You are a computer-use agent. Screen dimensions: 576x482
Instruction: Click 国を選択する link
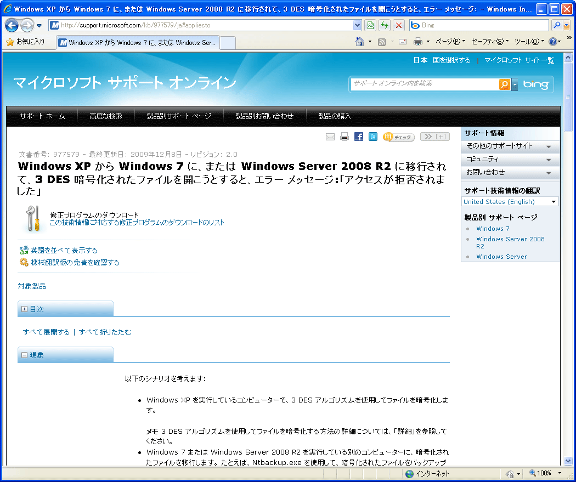451,60
